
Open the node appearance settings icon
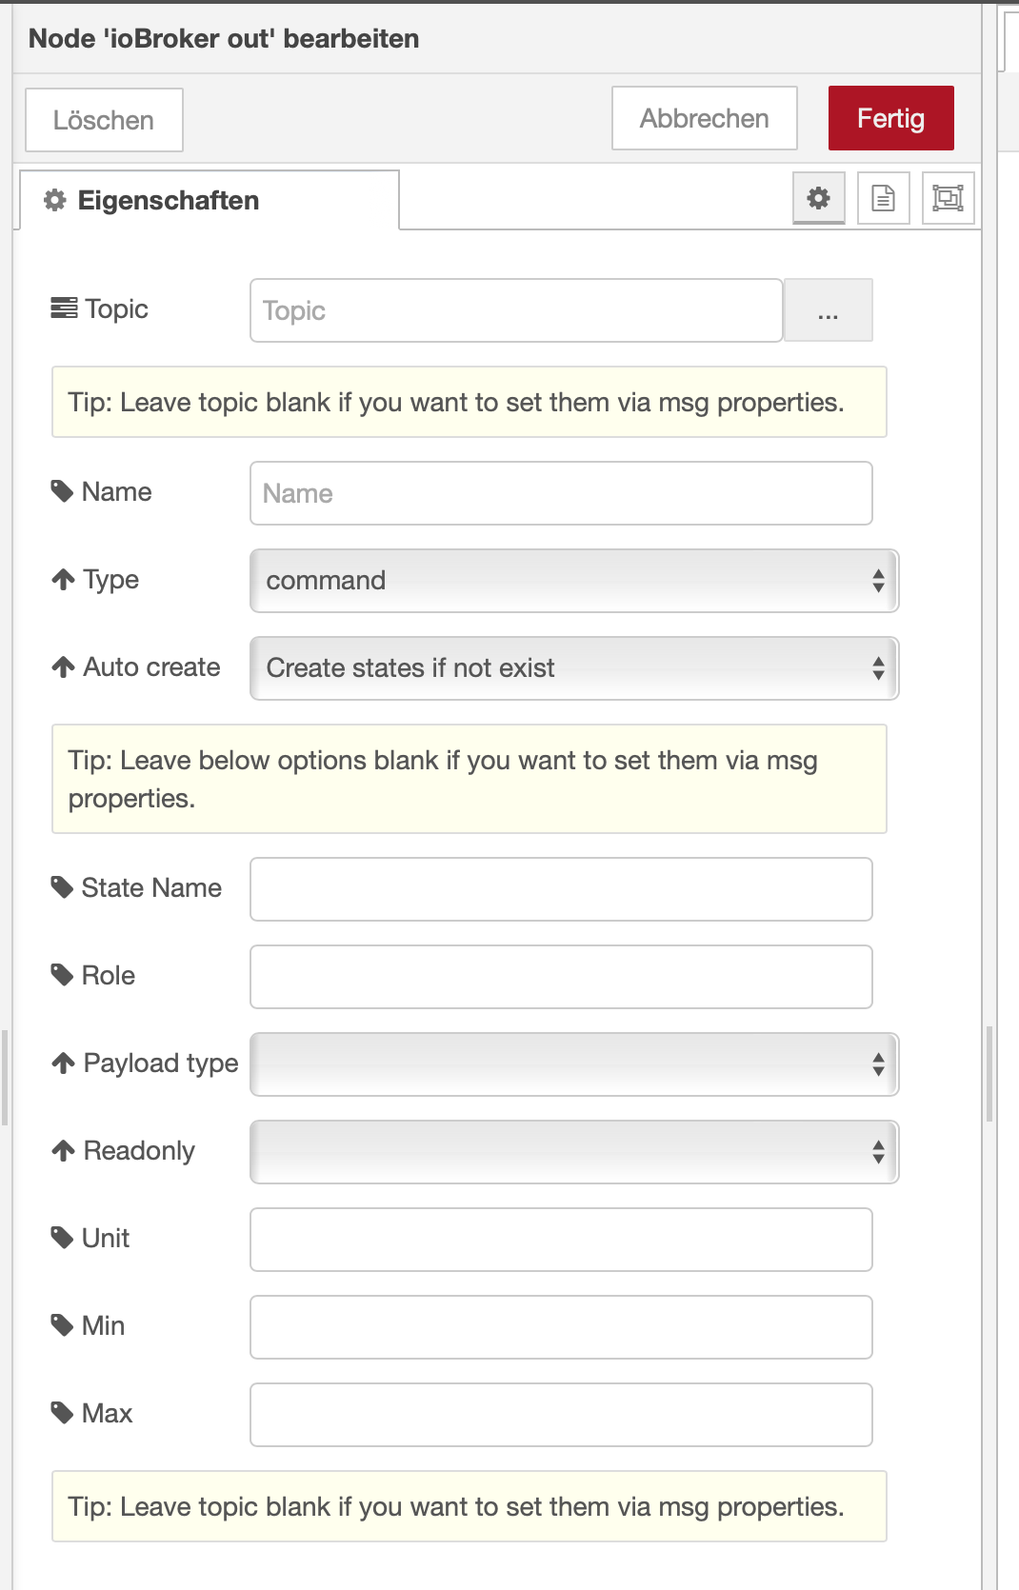[x=948, y=198]
